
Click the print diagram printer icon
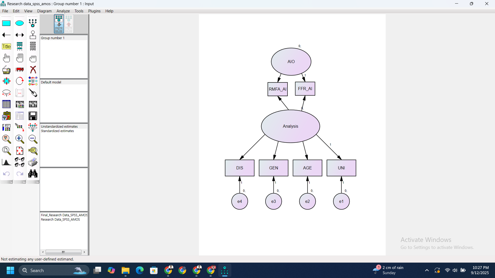[33, 162]
